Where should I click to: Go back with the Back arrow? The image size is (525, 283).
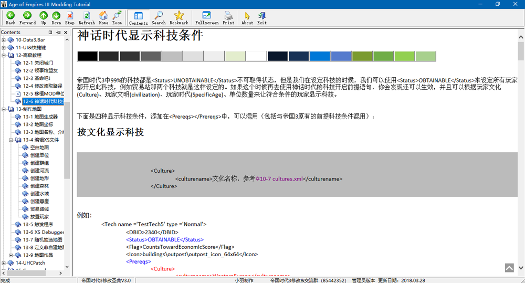click(x=10, y=18)
